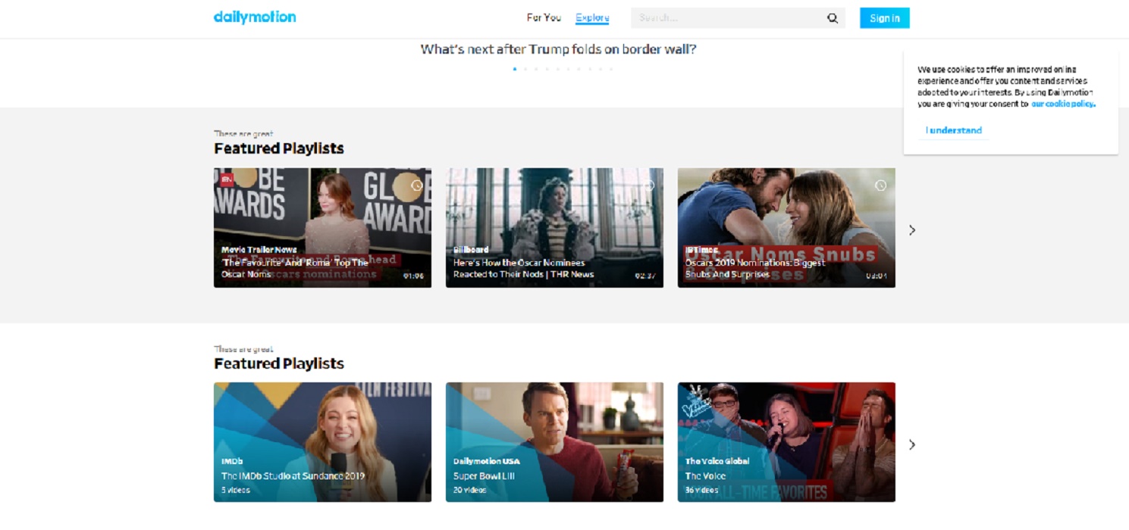Advance the top Featured Playlists carousel arrow
Screen dimensions: 1129x530
(x=911, y=229)
